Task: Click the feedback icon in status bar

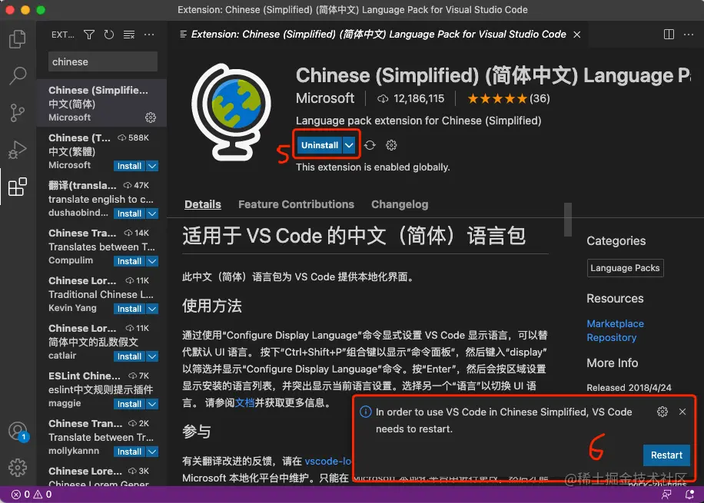Action: click(666, 495)
